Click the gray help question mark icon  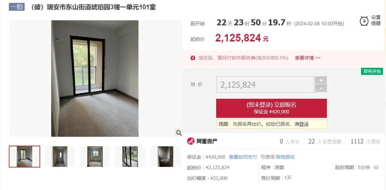(x=376, y=167)
